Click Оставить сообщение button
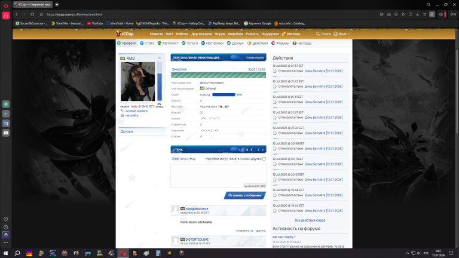This screenshot has height=258, width=459. click(x=245, y=195)
